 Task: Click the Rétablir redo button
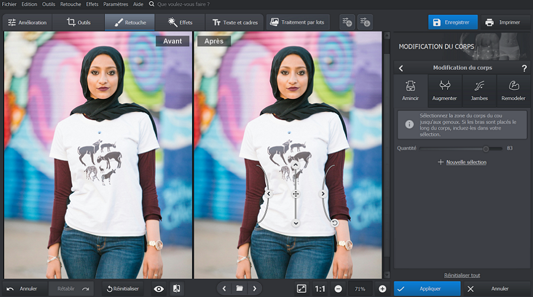(72, 289)
